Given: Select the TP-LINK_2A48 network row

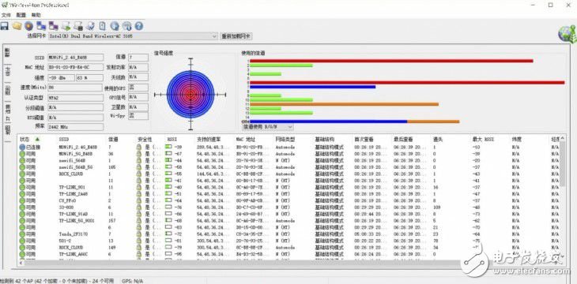Looking at the screenshot, I should click(288, 194).
